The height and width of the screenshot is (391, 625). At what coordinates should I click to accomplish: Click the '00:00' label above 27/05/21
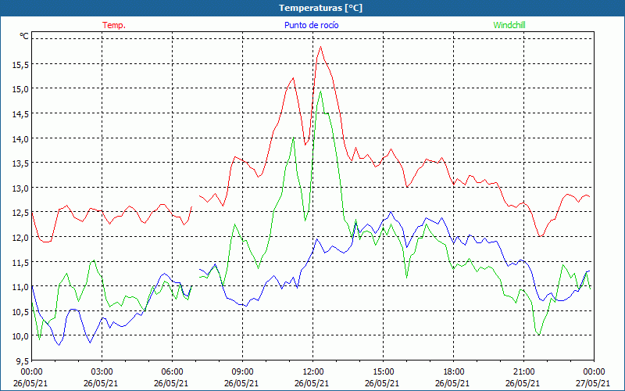pyautogui.click(x=594, y=371)
